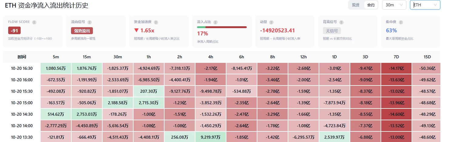This screenshot has width=468, height=142.
Task: Click the 2,539.97万 cell
Action: pyautogui.click(x=334, y=137)
